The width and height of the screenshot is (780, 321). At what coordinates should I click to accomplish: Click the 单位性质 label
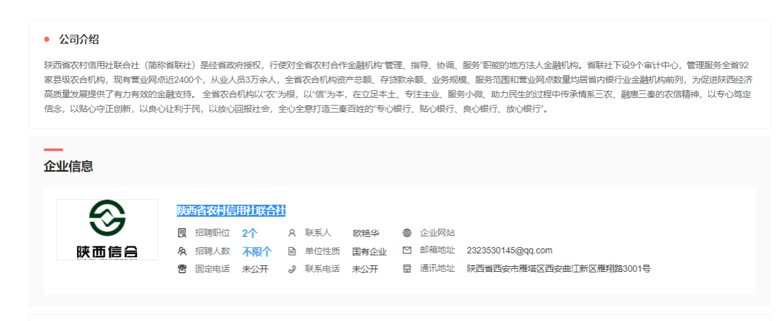pos(322,251)
